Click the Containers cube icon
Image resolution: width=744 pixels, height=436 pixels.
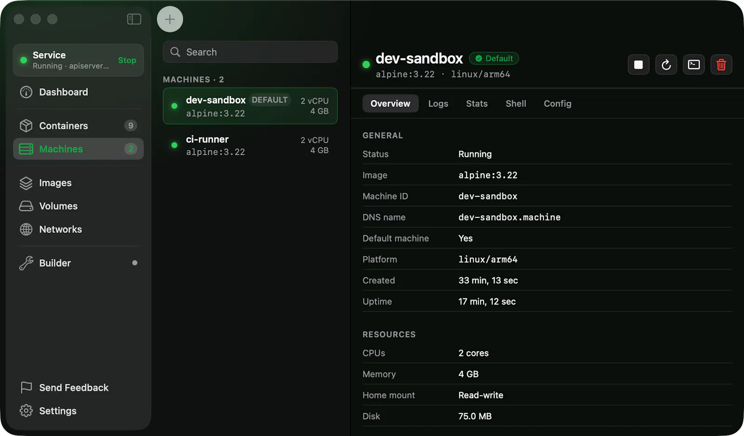[26, 126]
